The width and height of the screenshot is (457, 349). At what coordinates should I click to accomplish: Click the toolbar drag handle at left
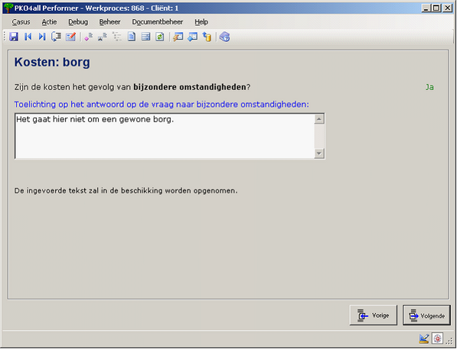5,37
